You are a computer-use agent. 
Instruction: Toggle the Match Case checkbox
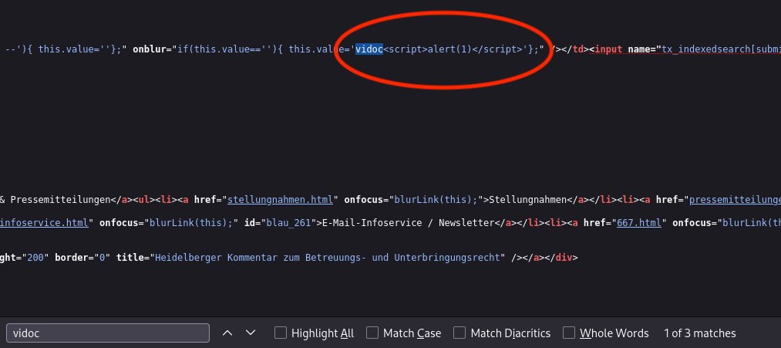(x=372, y=333)
